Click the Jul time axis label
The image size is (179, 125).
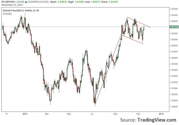click(x=92, y=114)
